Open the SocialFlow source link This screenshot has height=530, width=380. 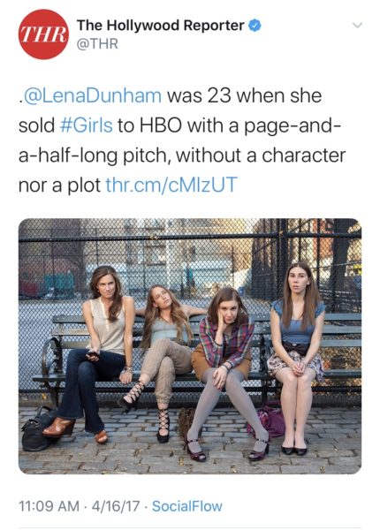[x=187, y=506]
